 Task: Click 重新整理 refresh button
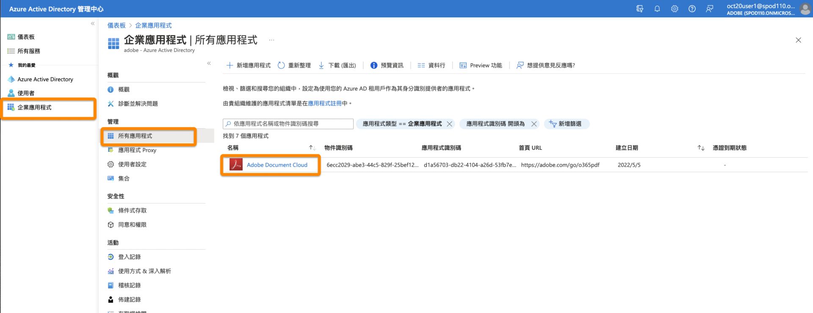[x=294, y=65]
